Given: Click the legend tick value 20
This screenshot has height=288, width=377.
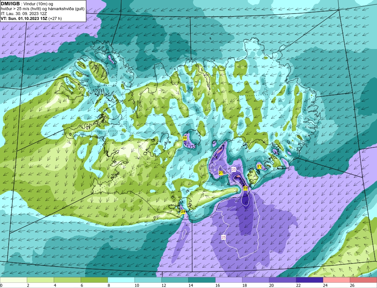Looking at the screenshot, I should (x=271, y=285).
